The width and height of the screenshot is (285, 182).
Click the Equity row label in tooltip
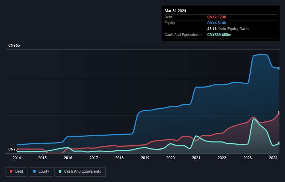click(170, 23)
